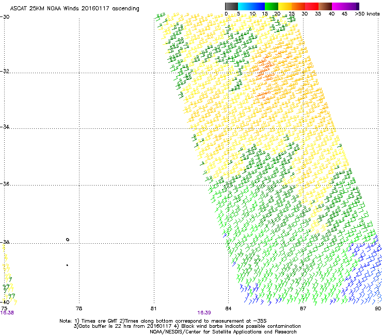Select the red 30-35 knots legend swatch

(x=312, y=6)
